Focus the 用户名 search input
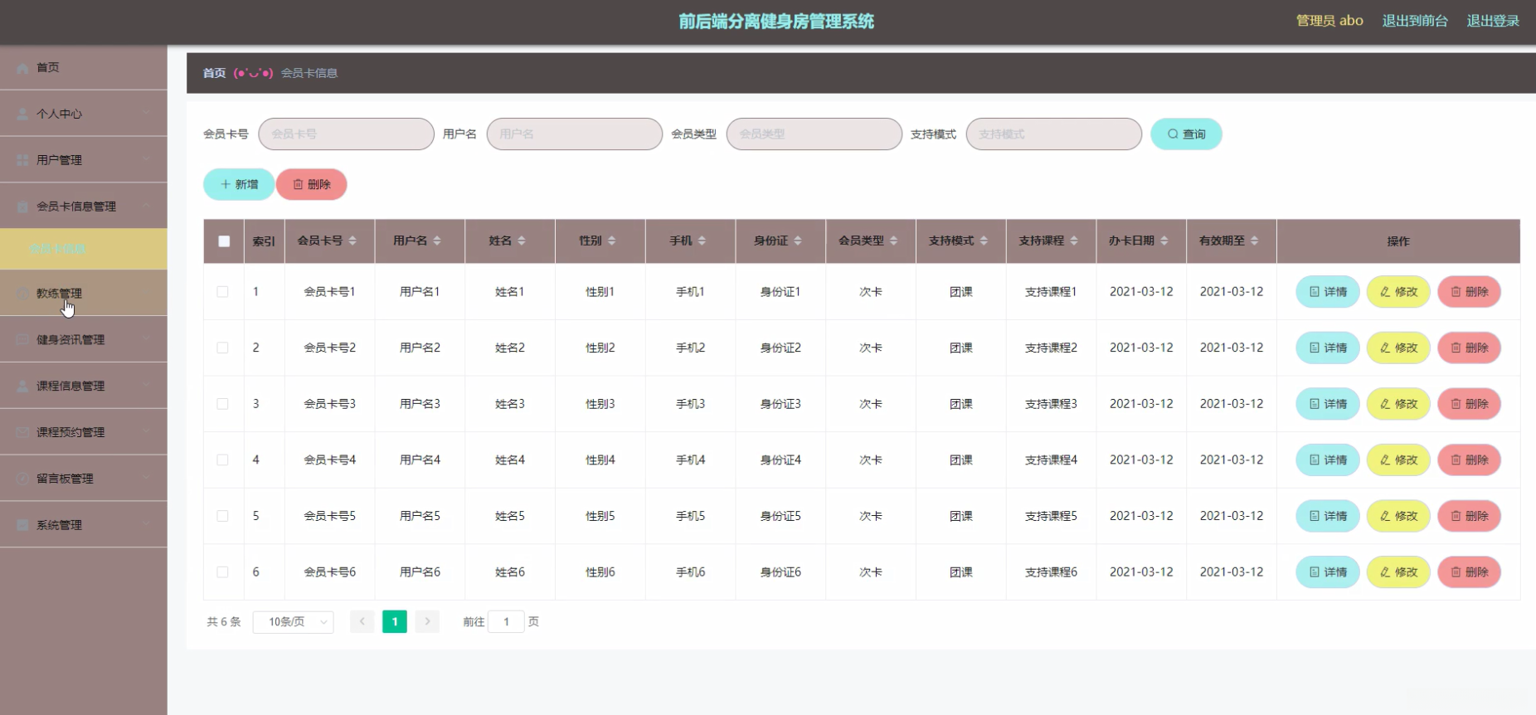Viewport: 1536px width, 715px height. click(x=574, y=134)
